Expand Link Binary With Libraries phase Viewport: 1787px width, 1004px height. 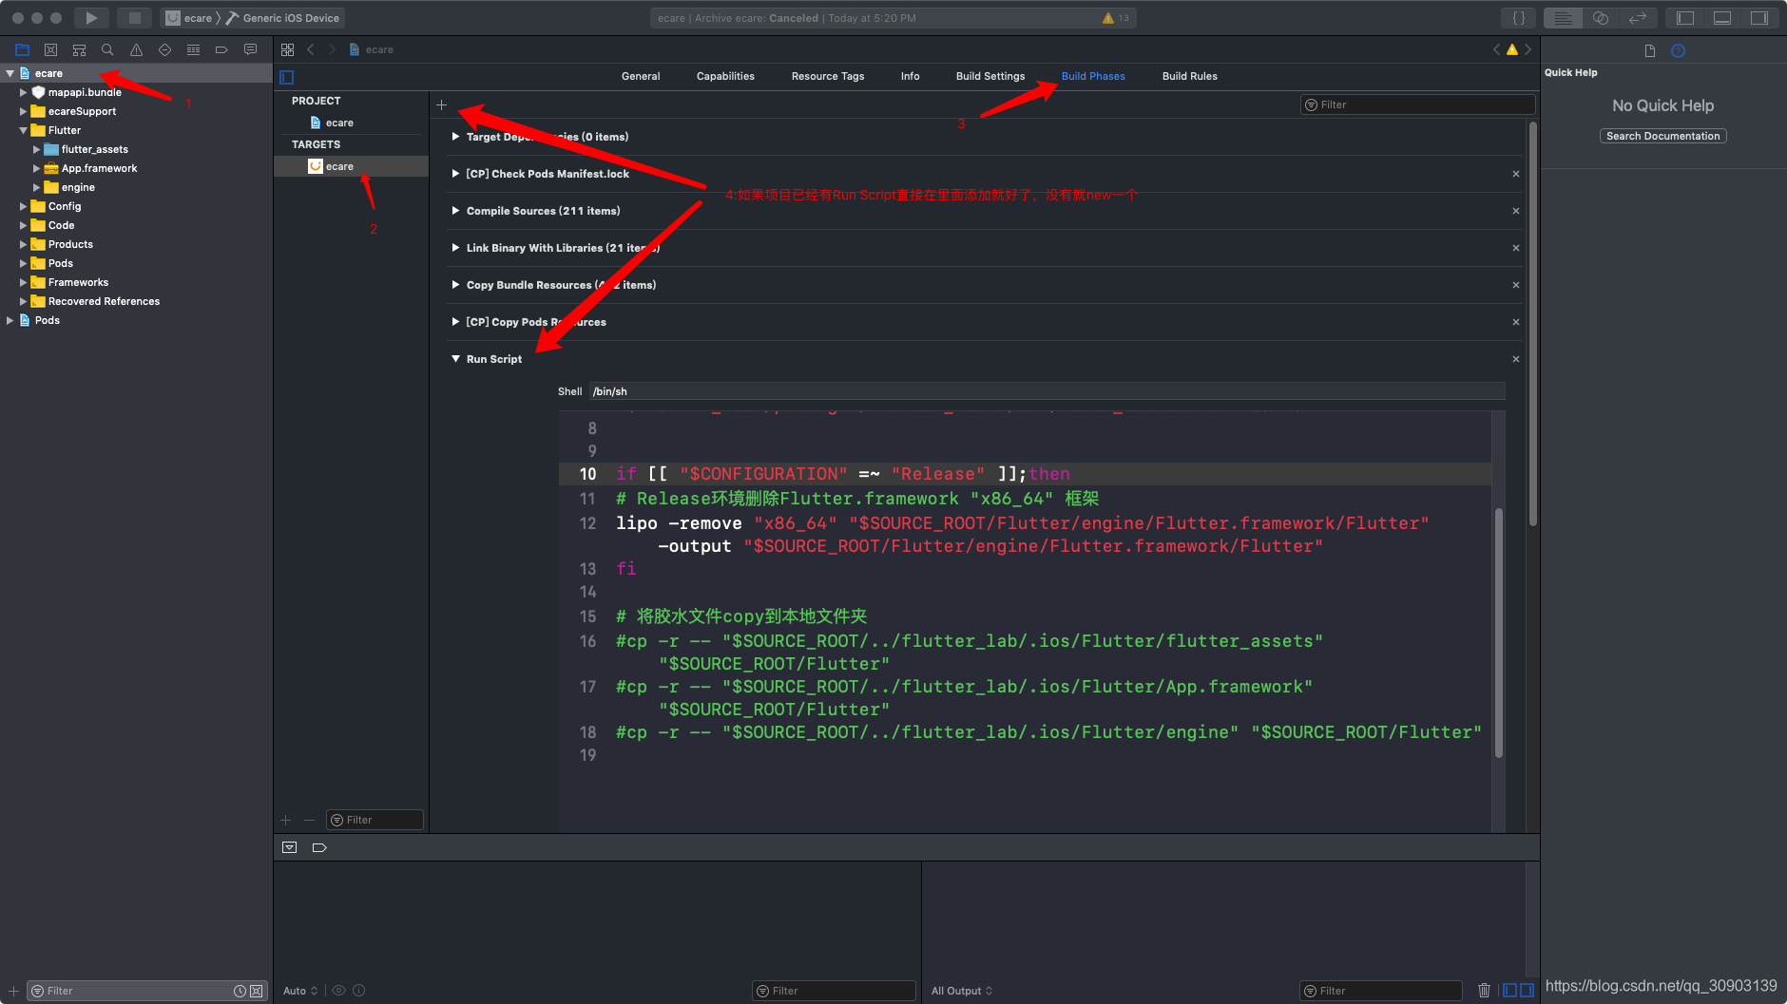pyautogui.click(x=455, y=248)
